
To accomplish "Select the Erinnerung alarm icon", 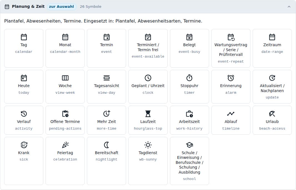I will [x=231, y=78].
